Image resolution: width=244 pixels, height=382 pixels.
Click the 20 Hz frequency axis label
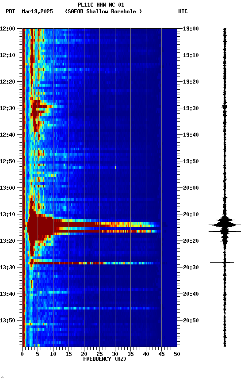84,355
